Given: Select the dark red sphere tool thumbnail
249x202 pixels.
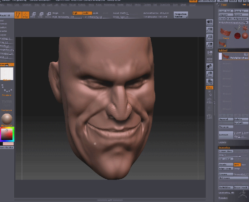Looking at the screenshot, I should (237, 36).
